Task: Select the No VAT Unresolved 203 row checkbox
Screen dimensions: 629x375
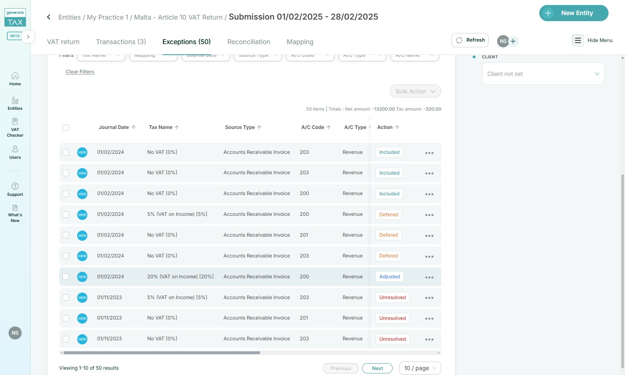Action: click(66, 339)
